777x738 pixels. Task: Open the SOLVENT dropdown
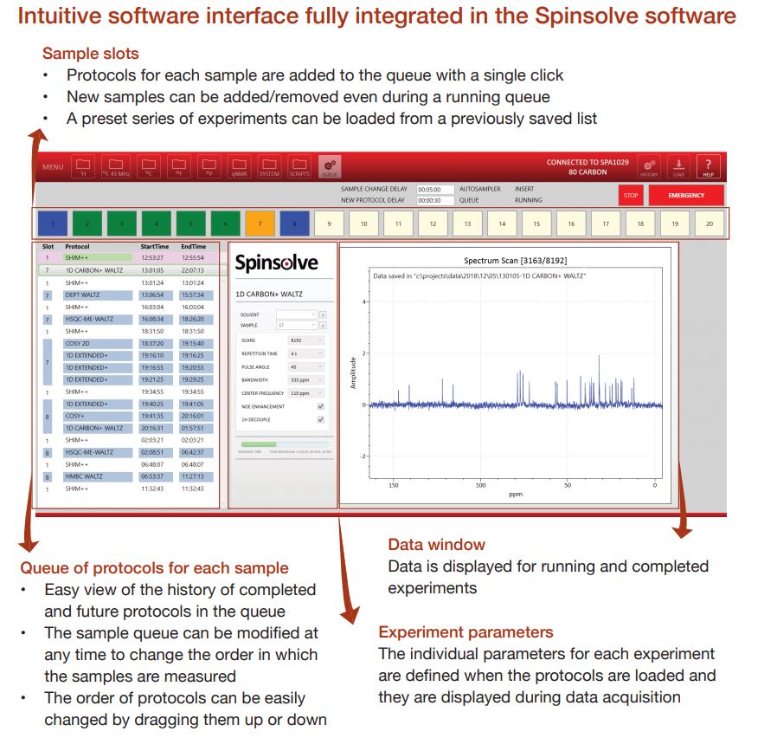[296, 315]
